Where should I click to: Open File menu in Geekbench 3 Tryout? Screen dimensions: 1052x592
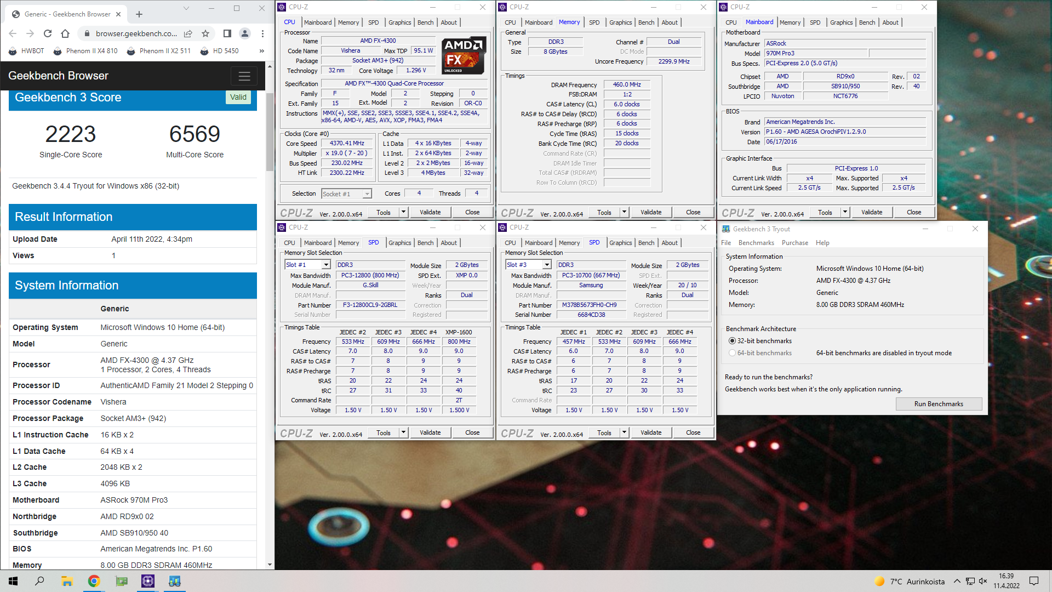[x=726, y=243]
